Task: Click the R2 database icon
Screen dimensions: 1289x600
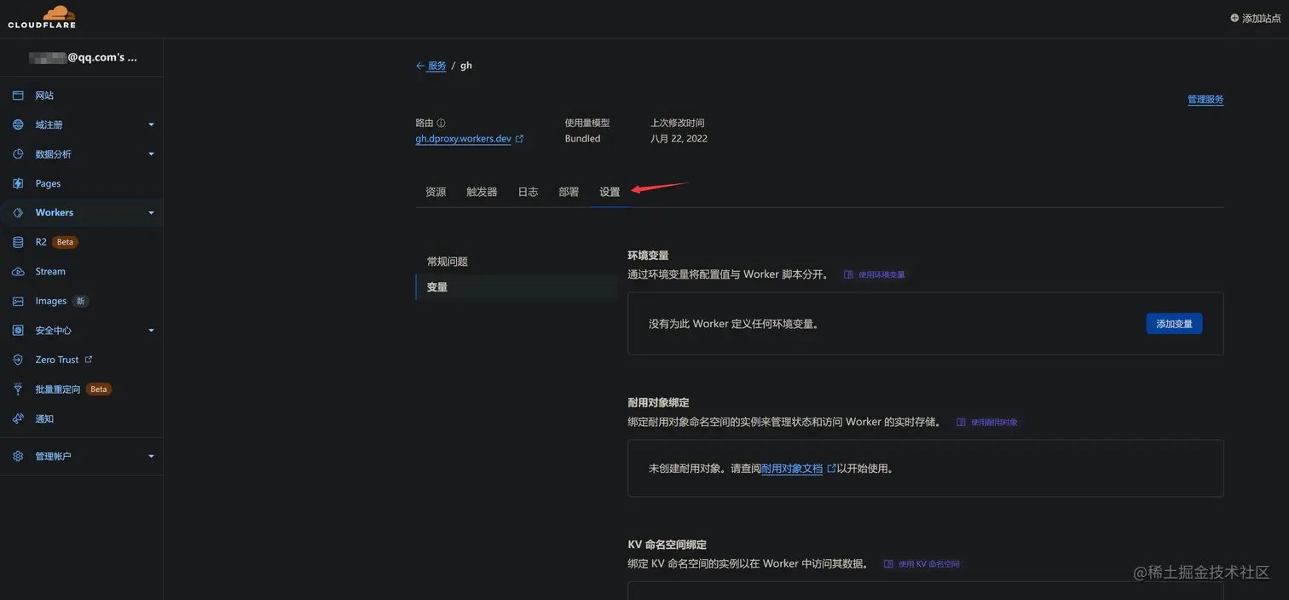Action: click(x=18, y=242)
